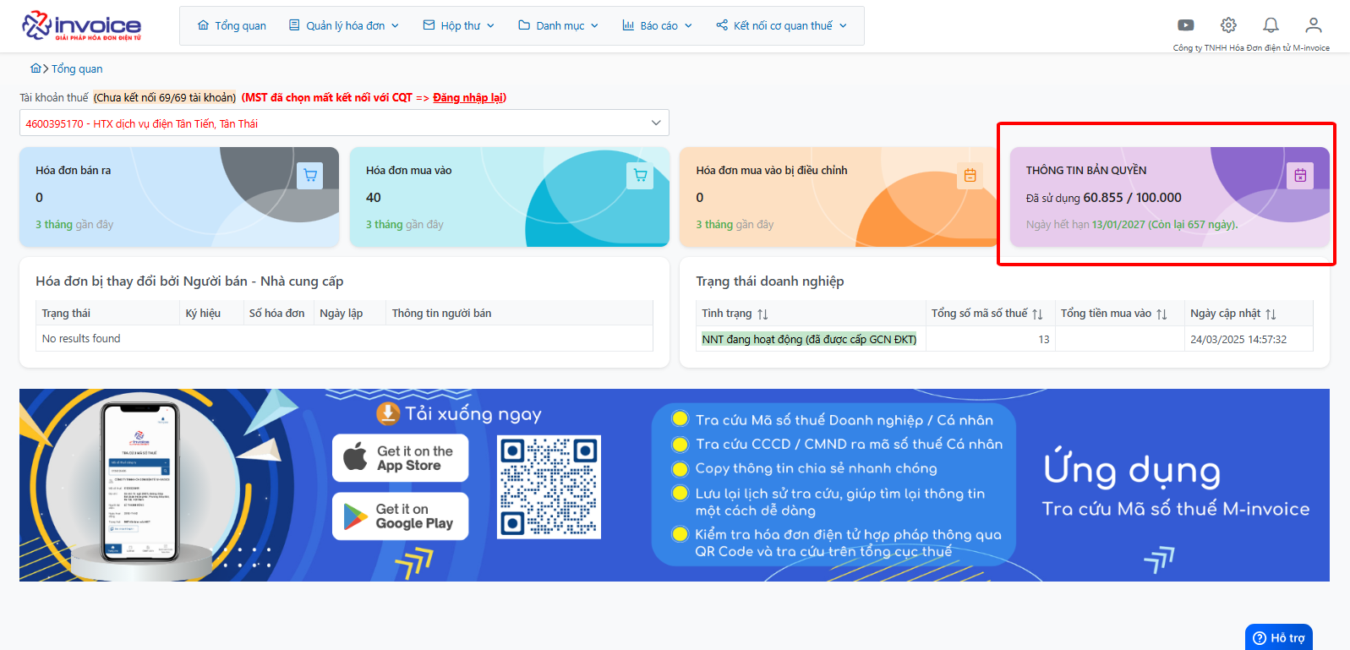Open the settings gear icon
Viewport: 1350px width, 650px height.
coord(1228,25)
